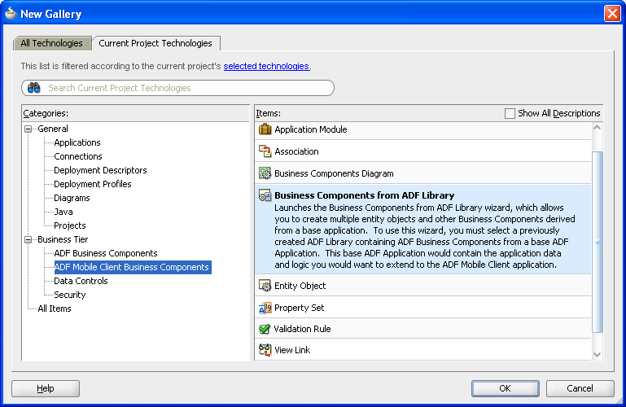Screen dimensions: 626x407
Task: Close the New Gallery dialog
Action: (x=612, y=14)
